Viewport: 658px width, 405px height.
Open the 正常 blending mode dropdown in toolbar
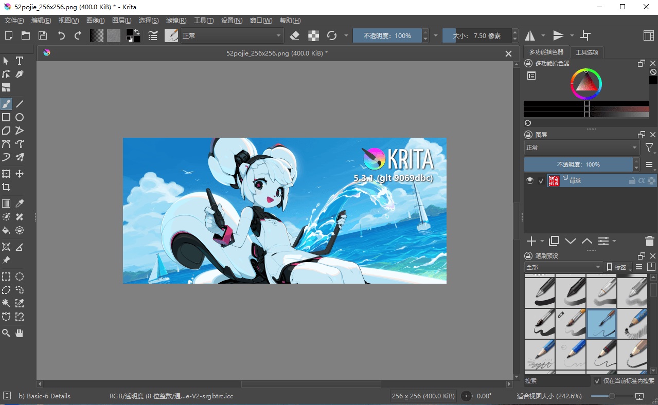(232, 35)
